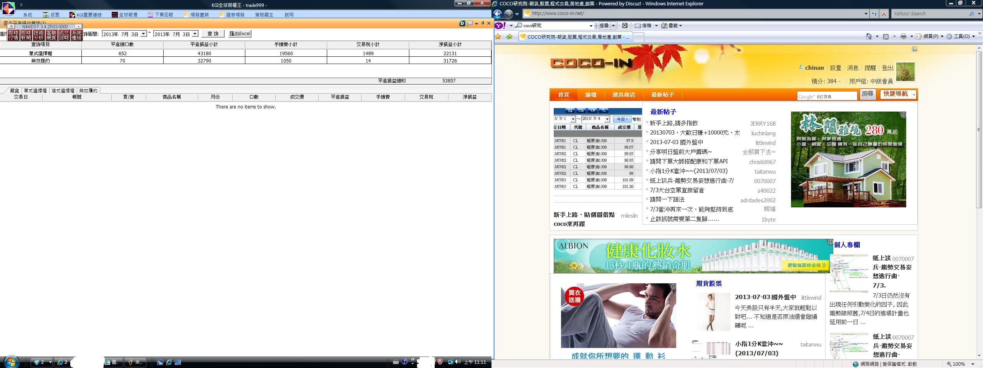Screen dimensions: 983x368
Task: Expand the end date picker dropdown
Action: click(195, 34)
